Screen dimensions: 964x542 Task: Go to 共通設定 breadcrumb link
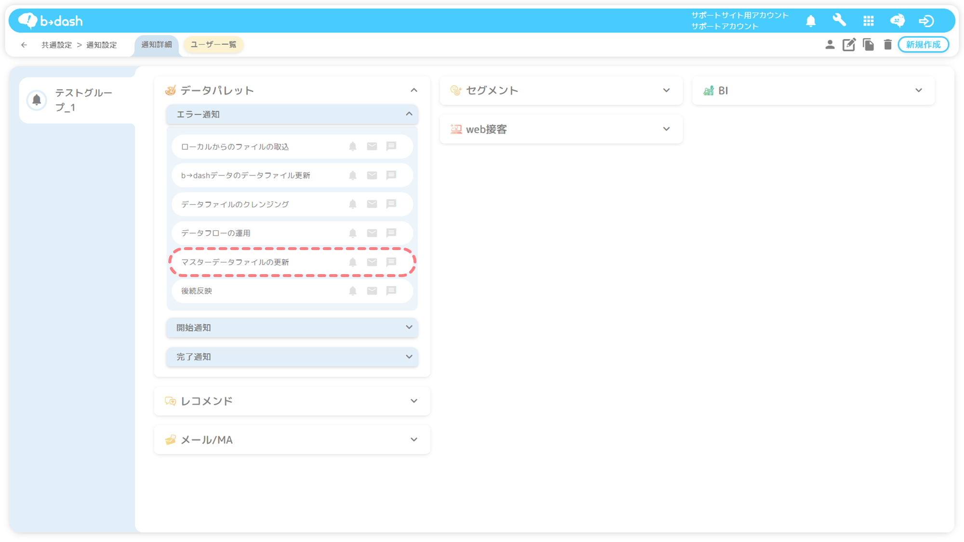(56, 45)
